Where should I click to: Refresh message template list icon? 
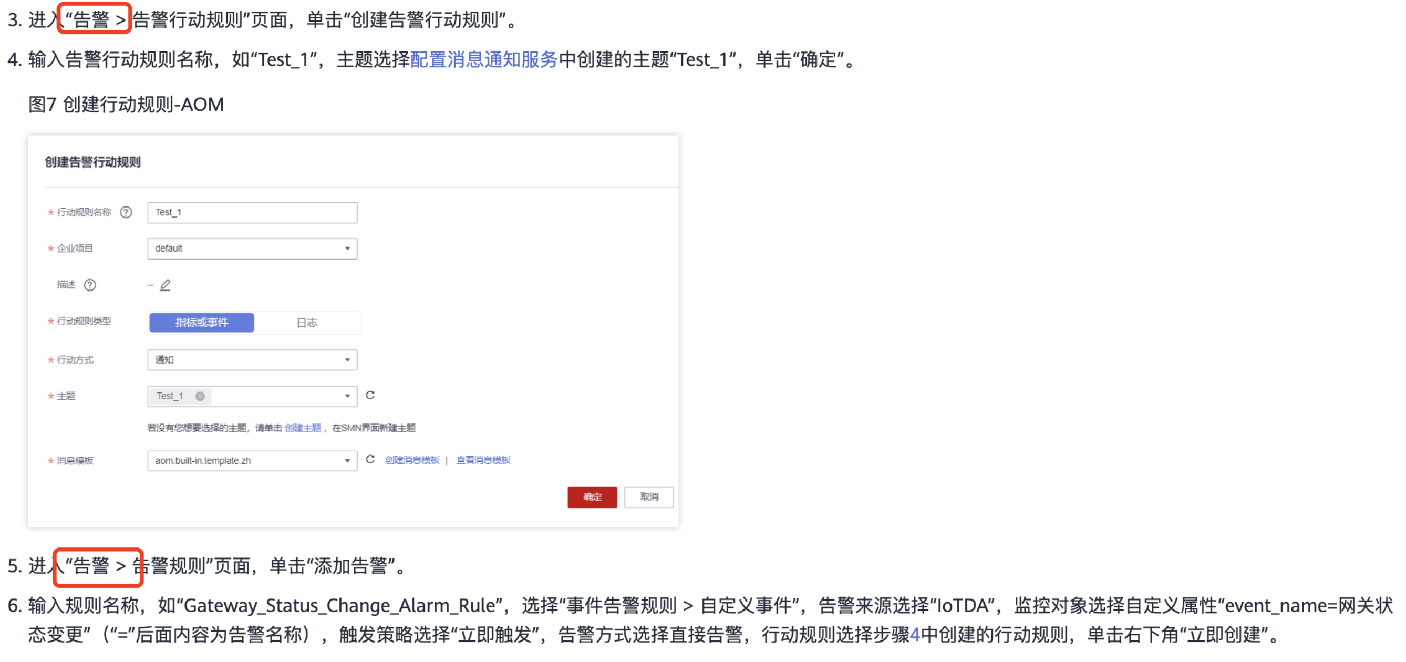(370, 460)
